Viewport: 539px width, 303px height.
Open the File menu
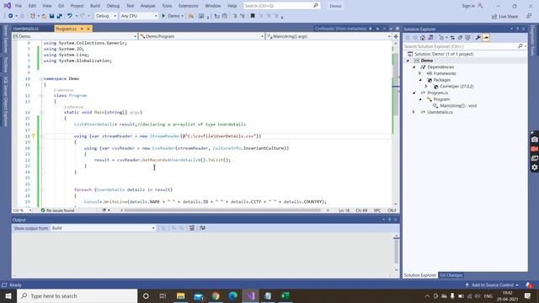tap(19, 6)
